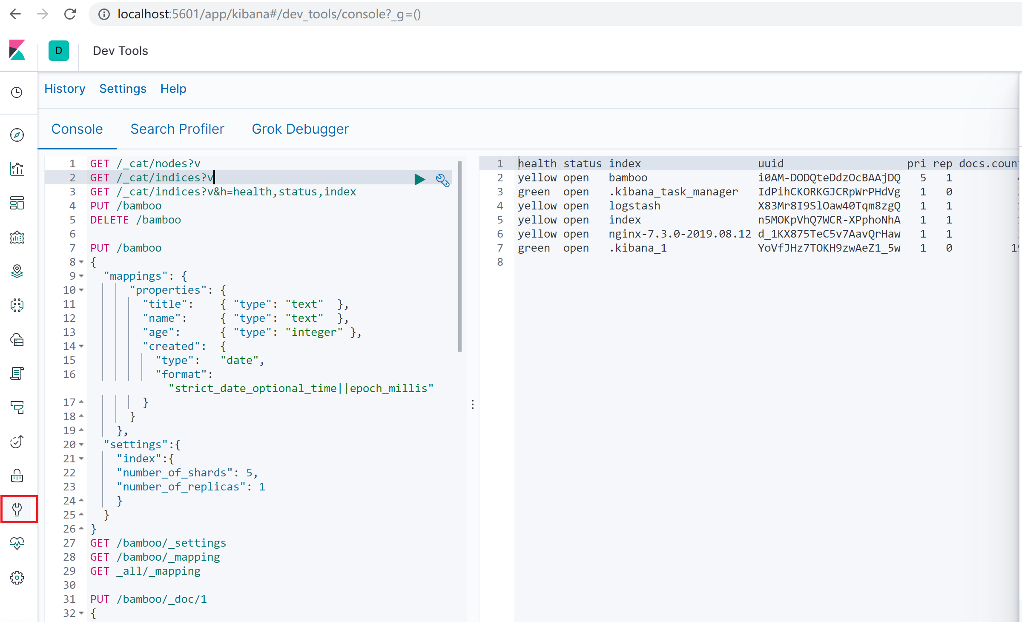The width and height of the screenshot is (1022, 622).
Task: Collapse the created field block line 14
Action: click(x=82, y=346)
